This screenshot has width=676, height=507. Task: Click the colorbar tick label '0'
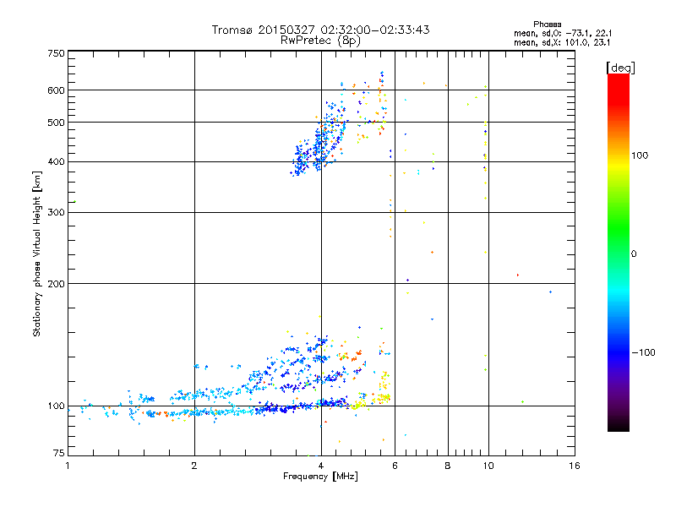(634, 253)
